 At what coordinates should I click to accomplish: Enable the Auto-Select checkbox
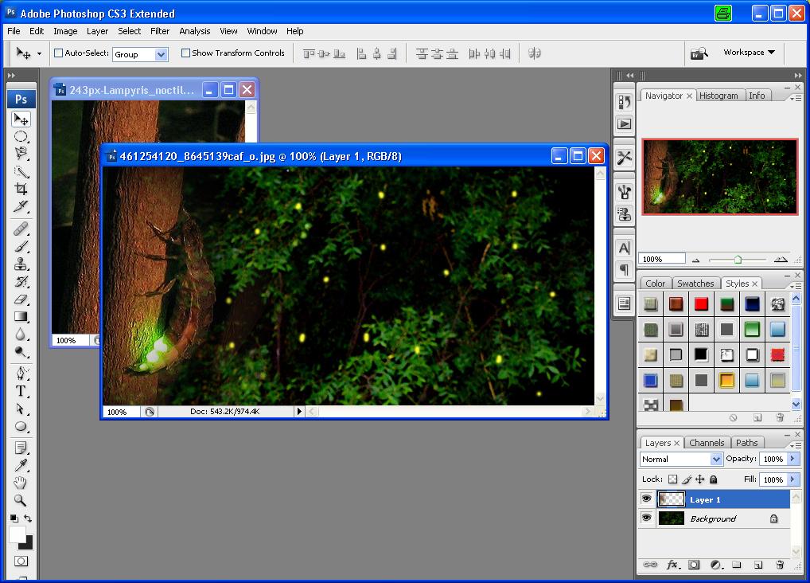(x=58, y=53)
